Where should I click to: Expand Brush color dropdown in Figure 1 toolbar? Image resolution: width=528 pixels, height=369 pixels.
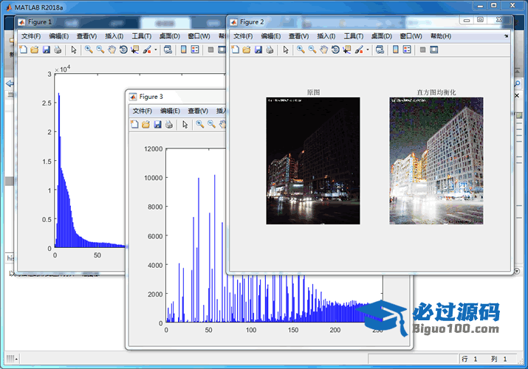point(155,50)
